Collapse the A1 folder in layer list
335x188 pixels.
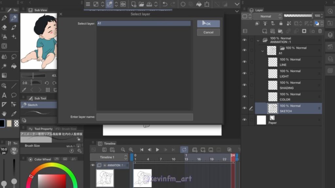click(262, 51)
